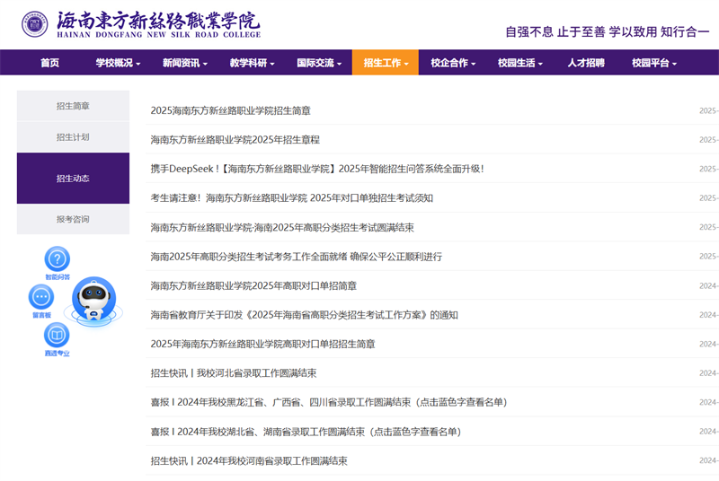Click the 智能问答 question mark icon
The image size is (719, 481).
pyautogui.click(x=57, y=259)
